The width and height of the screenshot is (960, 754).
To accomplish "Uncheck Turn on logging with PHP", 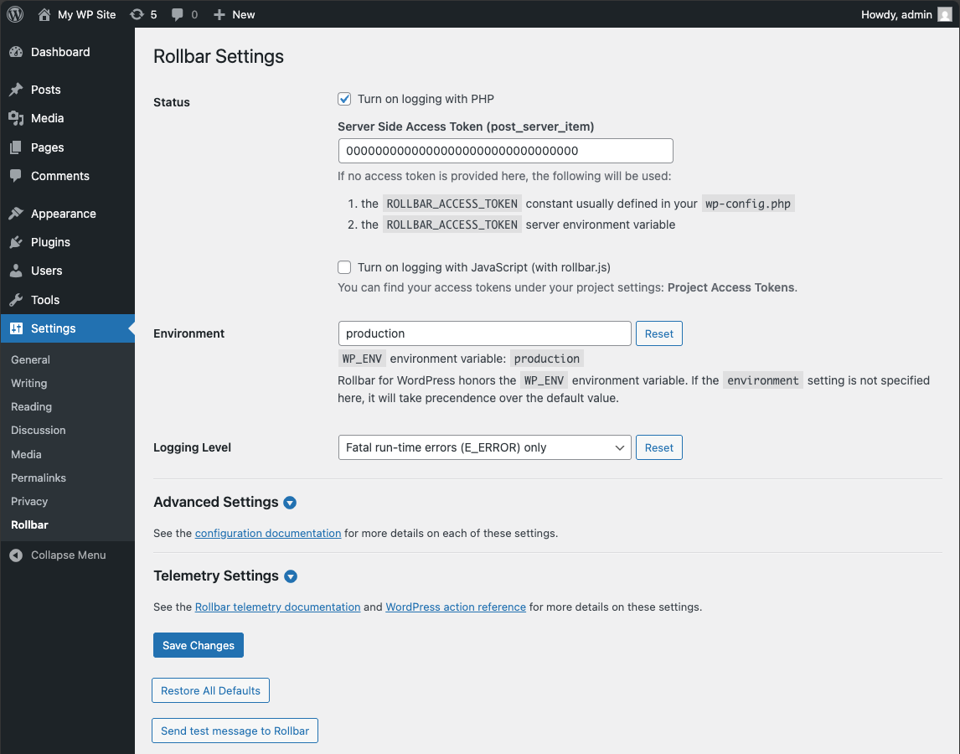I will click(344, 98).
